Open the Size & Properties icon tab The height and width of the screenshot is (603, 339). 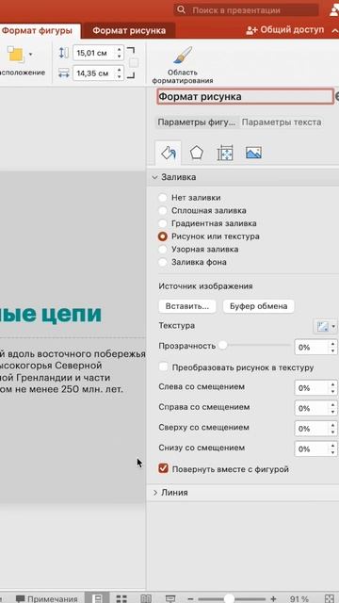pyautogui.click(x=225, y=153)
